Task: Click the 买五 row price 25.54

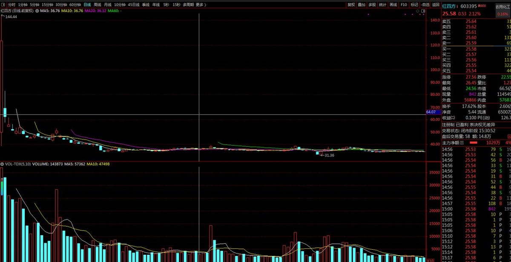Action: coord(471,71)
